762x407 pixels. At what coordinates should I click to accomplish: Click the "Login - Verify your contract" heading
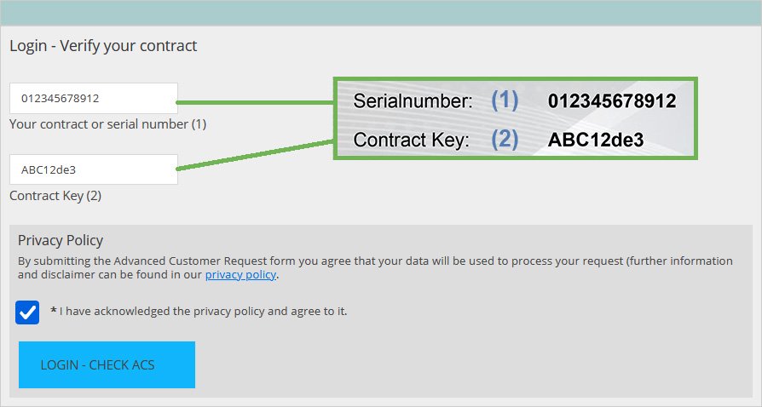tap(103, 46)
